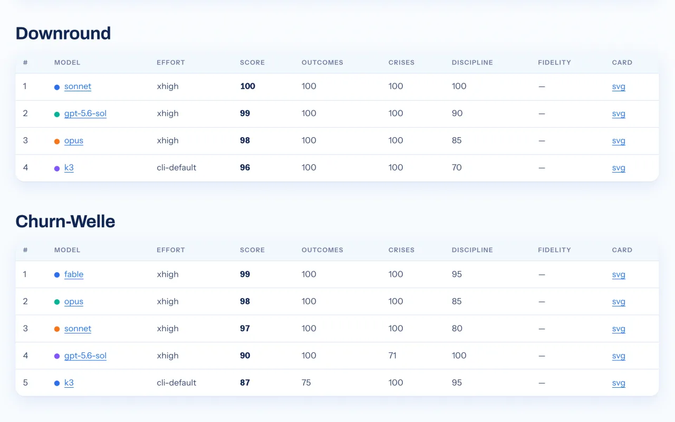Image resolution: width=675 pixels, height=422 pixels.
Task: Click the score 99 in Churn-Welle's fable row
Action: click(245, 274)
